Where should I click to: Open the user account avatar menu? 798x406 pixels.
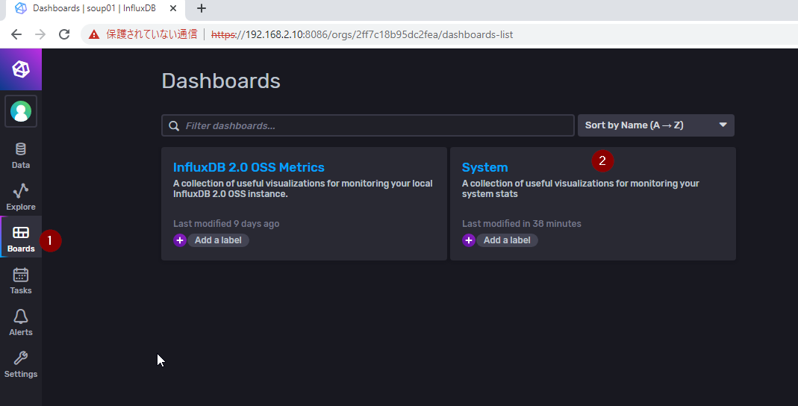pyautogui.click(x=21, y=111)
